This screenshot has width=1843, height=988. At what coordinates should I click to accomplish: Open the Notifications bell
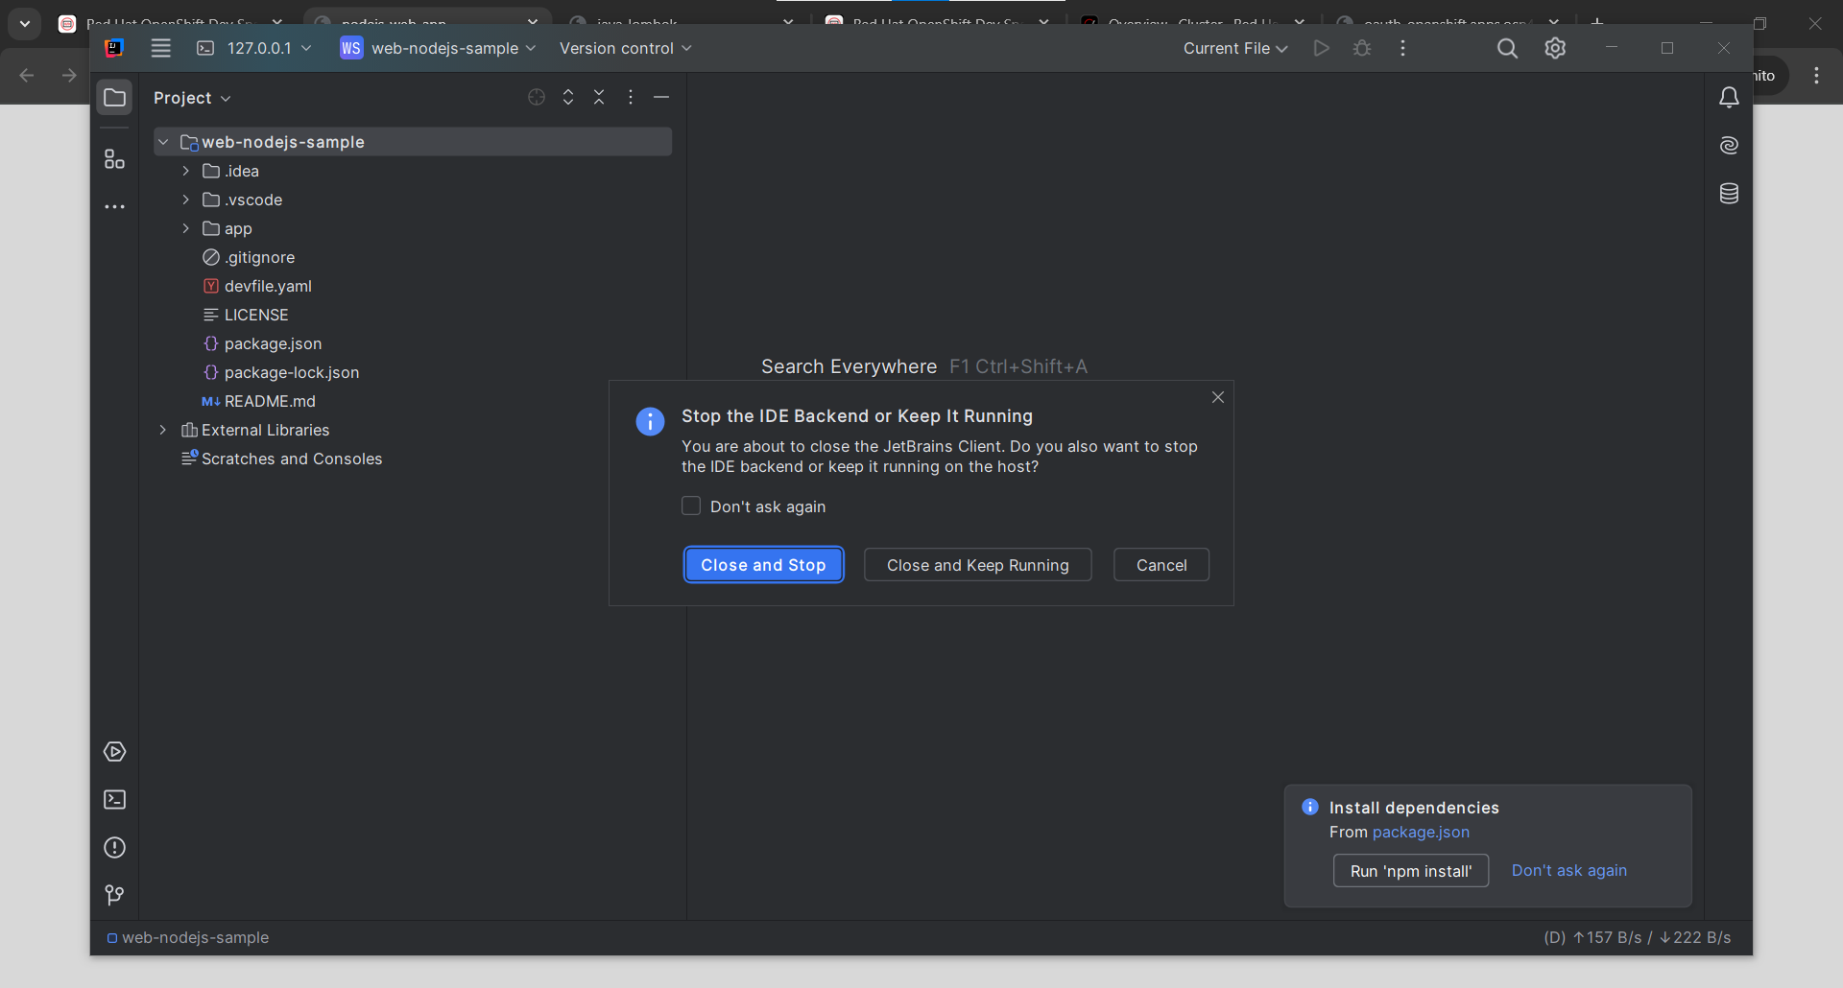point(1729,97)
